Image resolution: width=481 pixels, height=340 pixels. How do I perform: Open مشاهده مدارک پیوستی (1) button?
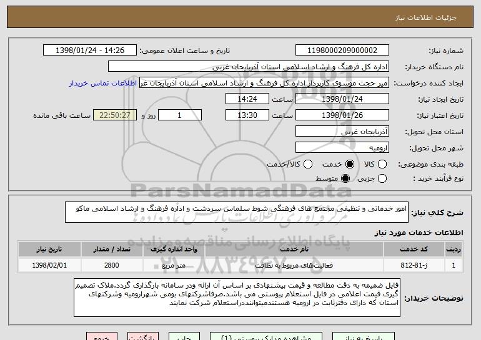coord(266,336)
